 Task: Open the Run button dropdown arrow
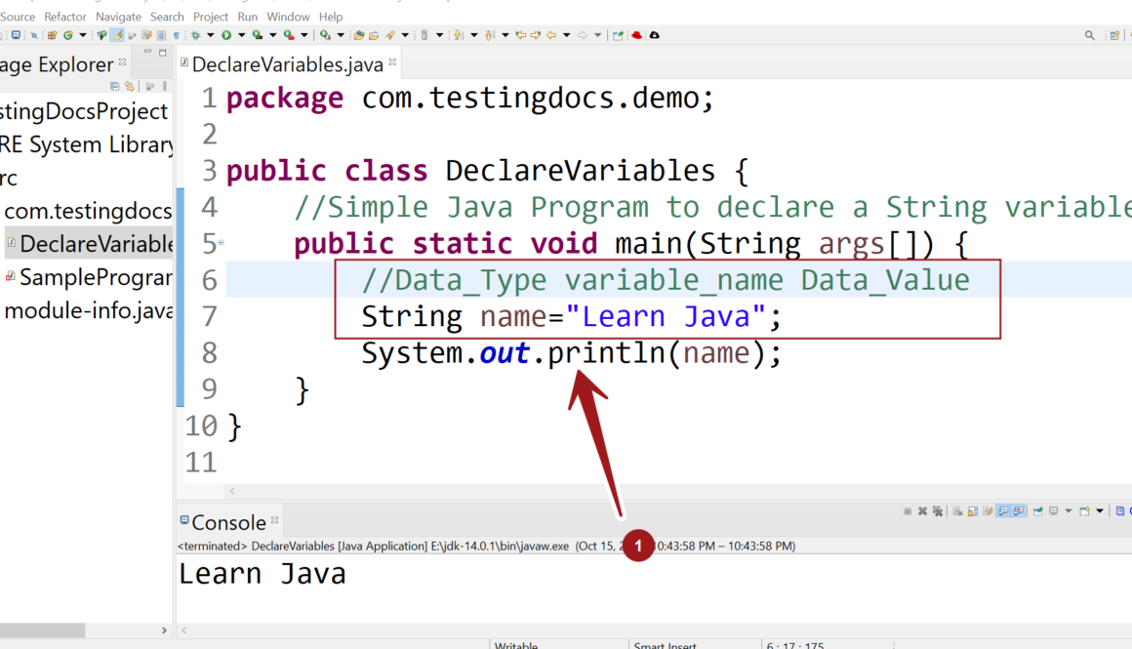(240, 35)
